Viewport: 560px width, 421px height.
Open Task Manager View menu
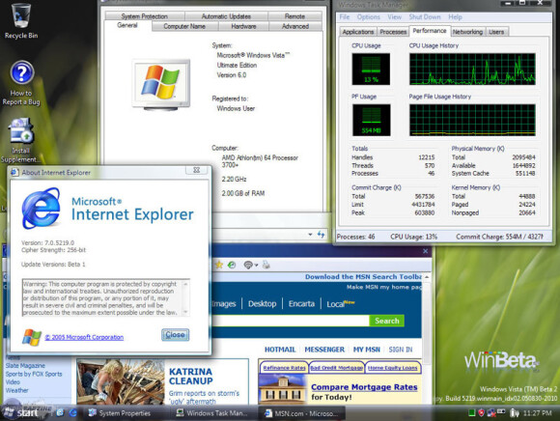(394, 16)
